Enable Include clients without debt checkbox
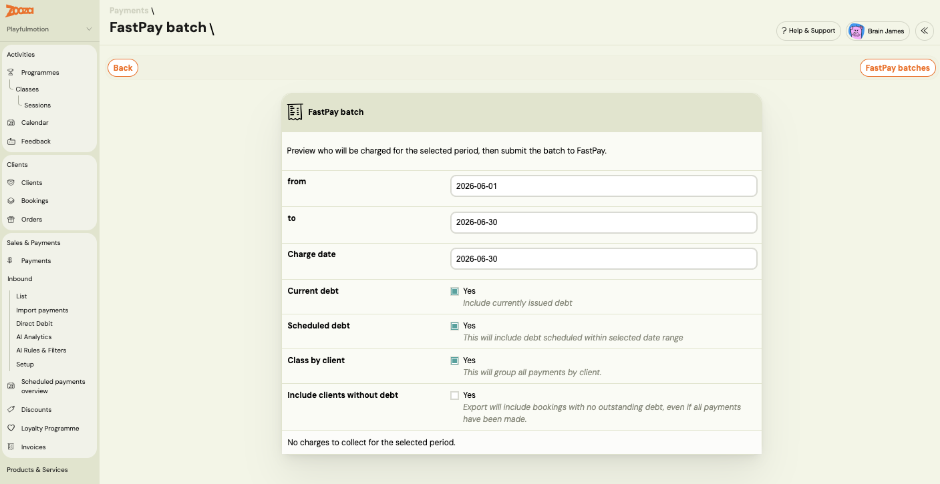This screenshot has height=484, width=940. [x=454, y=396]
